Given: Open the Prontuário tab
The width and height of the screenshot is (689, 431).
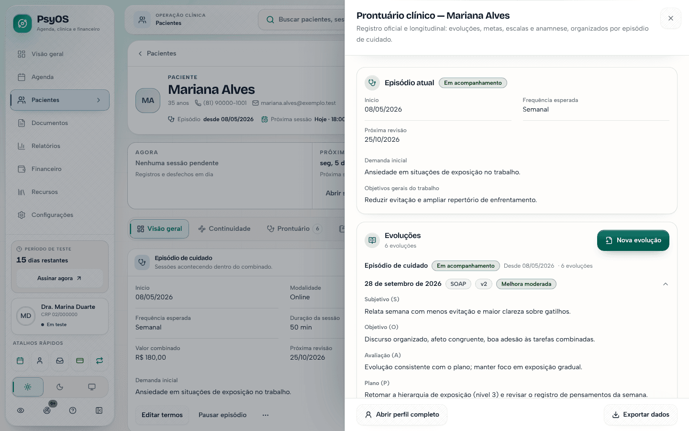Looking at the screenshot, I should click(x=295, y=229).
